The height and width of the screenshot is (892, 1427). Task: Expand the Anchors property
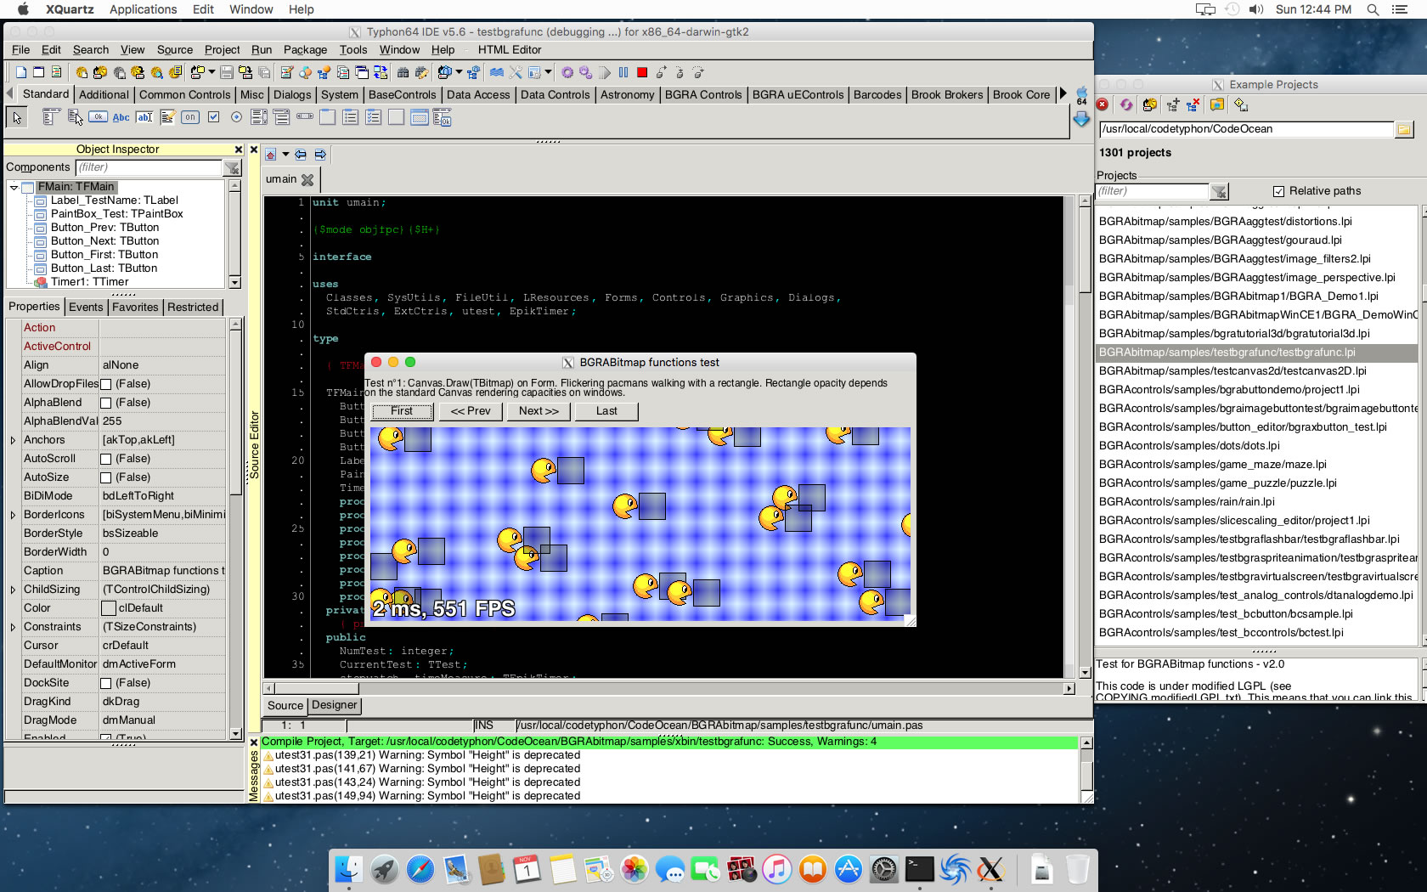click(x=13, y=440)
